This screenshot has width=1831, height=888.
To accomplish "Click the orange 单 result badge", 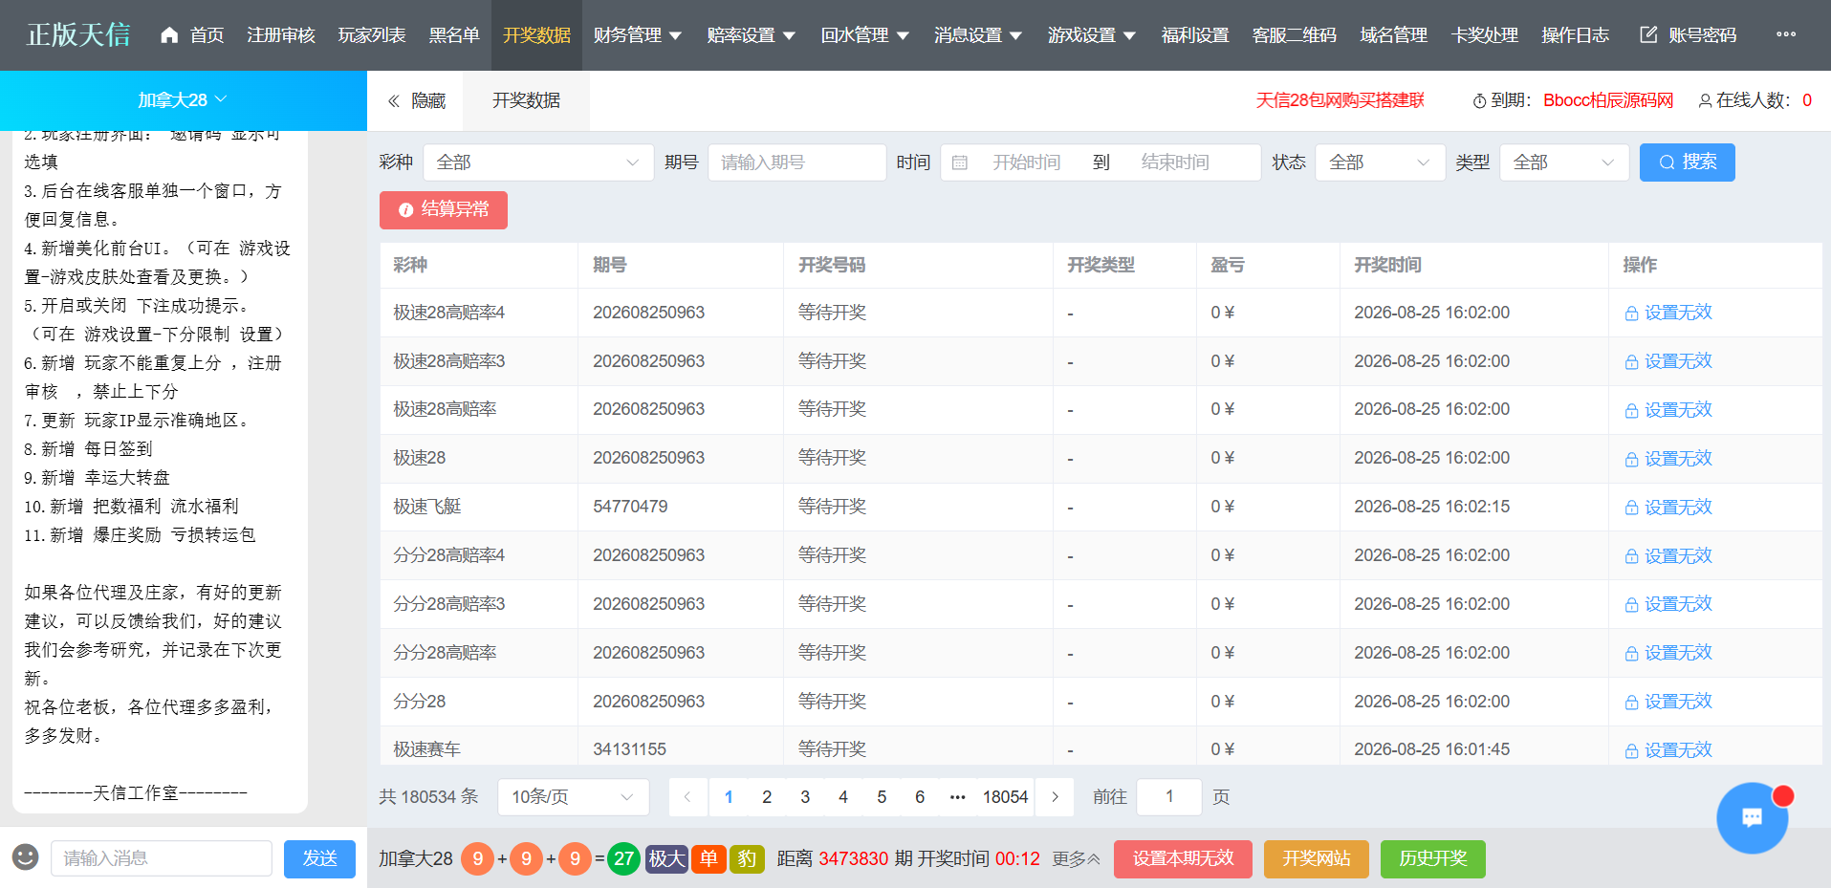I will 708,858.
